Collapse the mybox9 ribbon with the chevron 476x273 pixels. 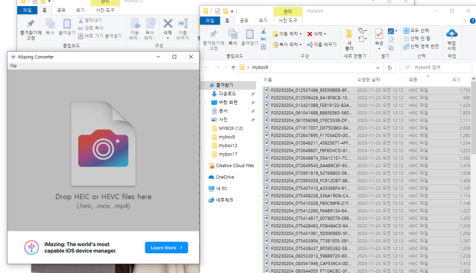pyautogui.click(x=465, y=21)
